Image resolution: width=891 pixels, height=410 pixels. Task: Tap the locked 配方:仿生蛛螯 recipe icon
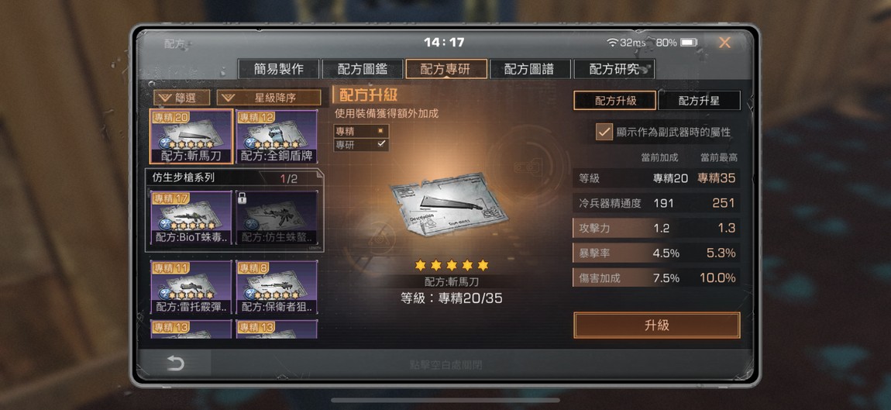coord(277,217)
